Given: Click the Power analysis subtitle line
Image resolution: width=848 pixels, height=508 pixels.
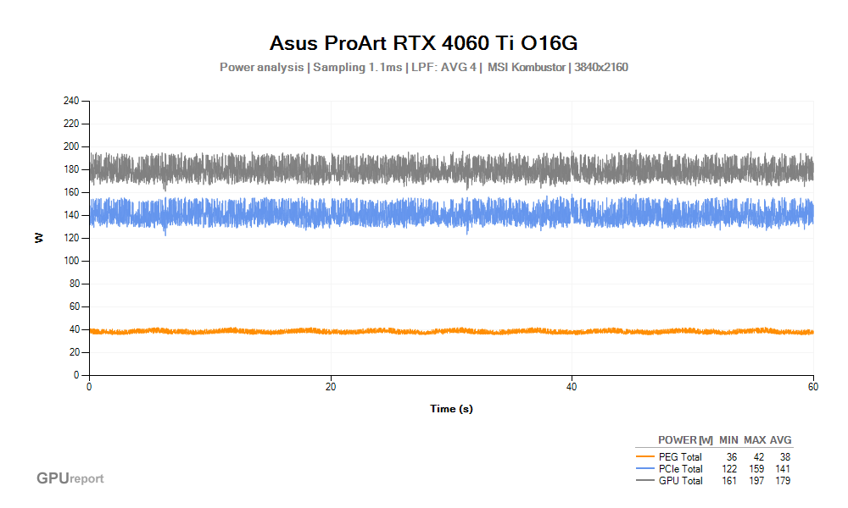Looking at the screenshot, I should coord(423,68).
